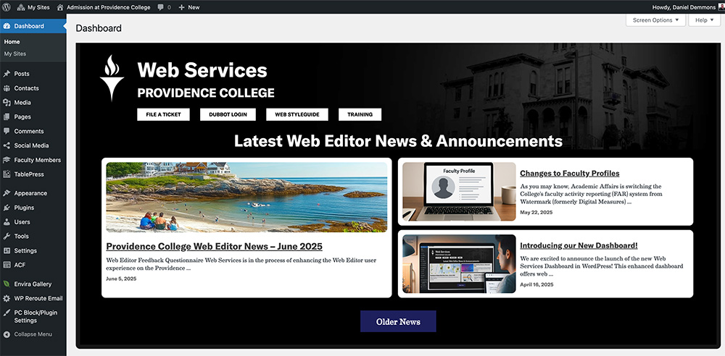The image size is (725, 356).
Task: Click the File a Ticket button
Action: [x=163, y=114]
